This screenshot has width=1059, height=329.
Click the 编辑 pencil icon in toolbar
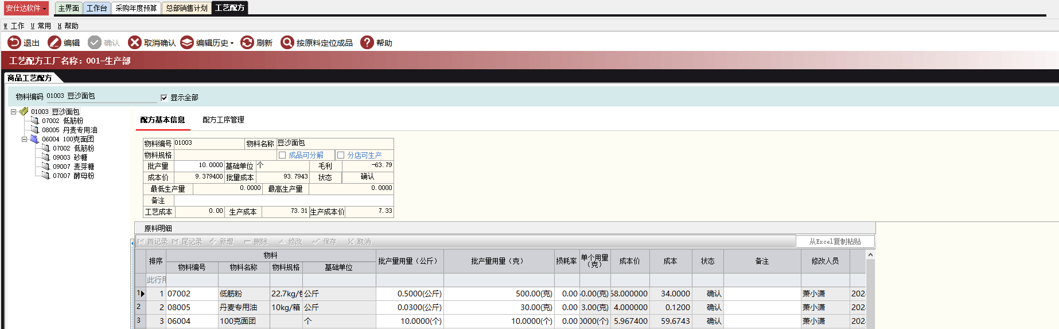point(54,42)
